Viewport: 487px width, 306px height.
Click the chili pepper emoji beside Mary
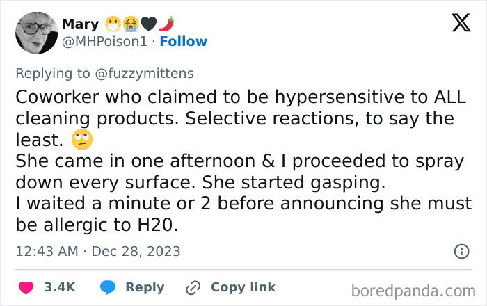166,24
